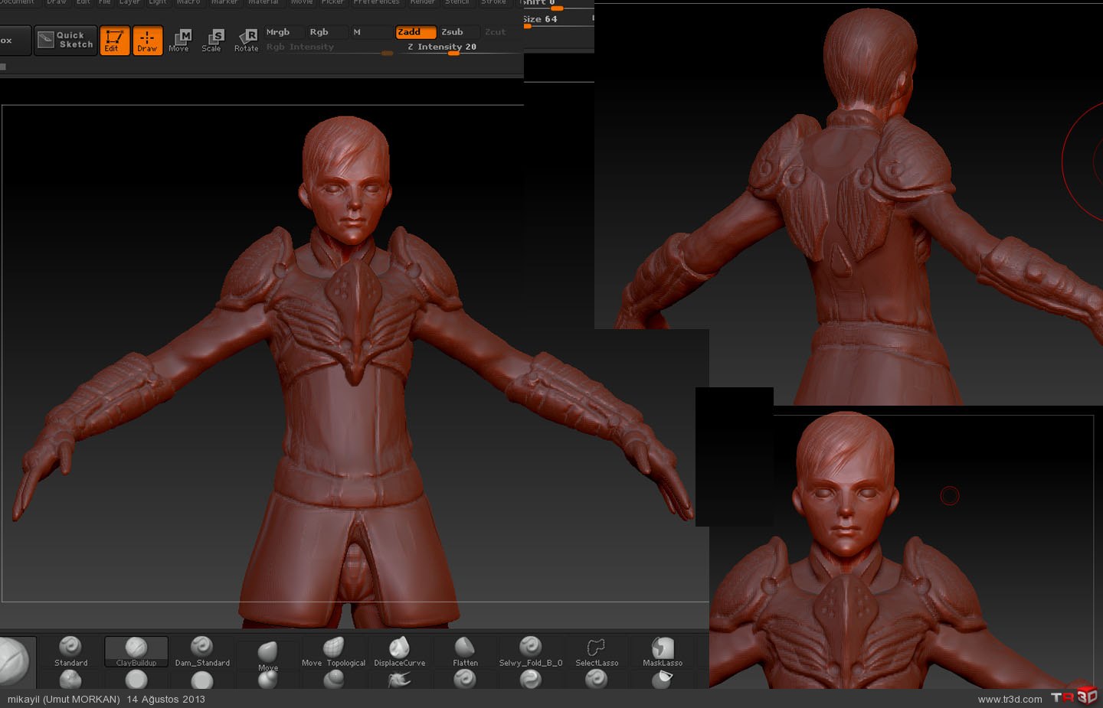Click the Z Intensity 20 slider
The height and width of the screenshot is (708, 1103).
click(459, 47)
